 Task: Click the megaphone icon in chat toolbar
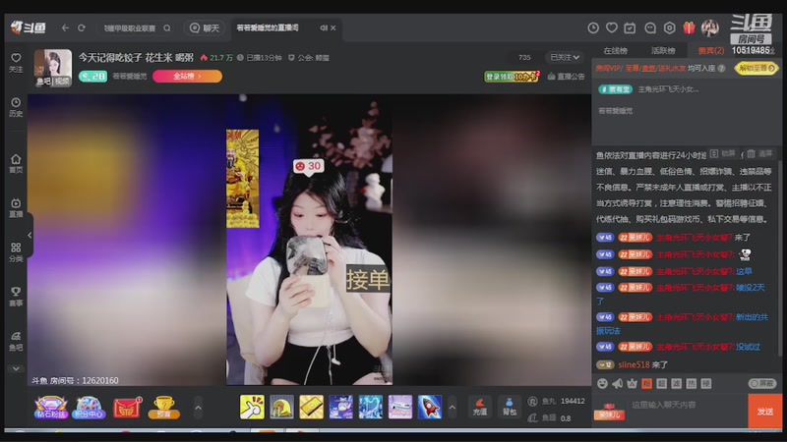pos(618,383)
